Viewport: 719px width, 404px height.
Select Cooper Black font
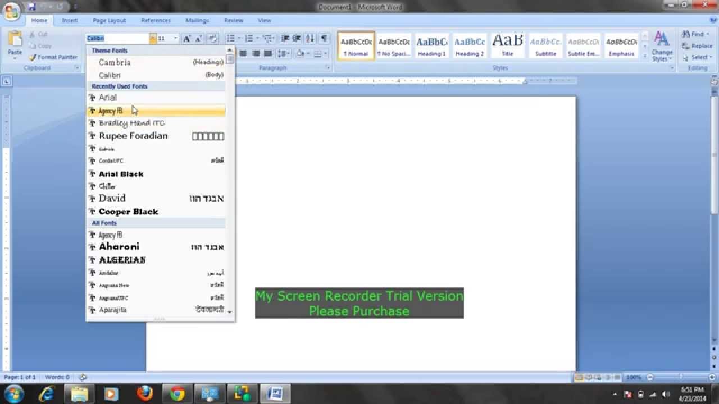pos(156,212)
